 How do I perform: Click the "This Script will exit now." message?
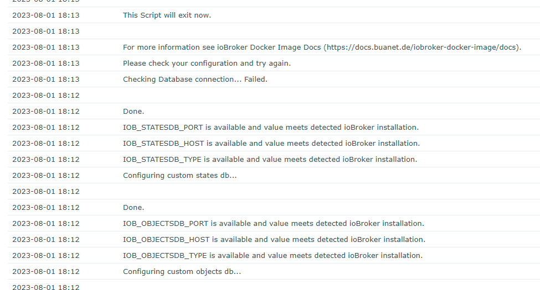[x=167, y=15]
